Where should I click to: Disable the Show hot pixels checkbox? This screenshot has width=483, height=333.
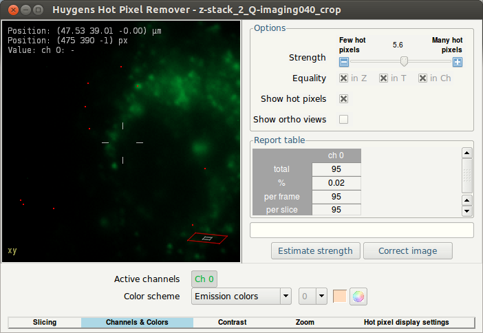coord(344,99)
